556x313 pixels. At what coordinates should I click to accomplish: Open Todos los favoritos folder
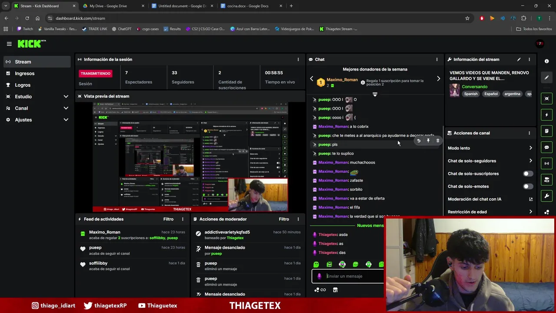pos(534,29)
